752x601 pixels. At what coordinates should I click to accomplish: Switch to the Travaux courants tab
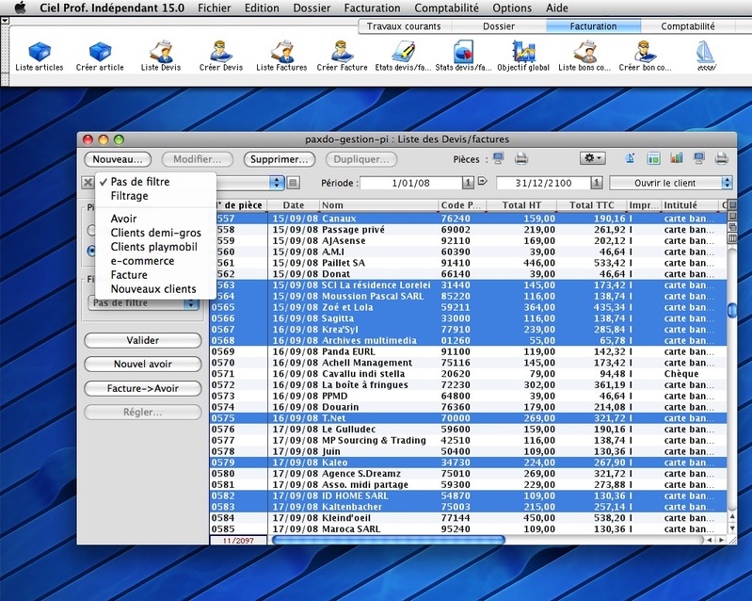[404, 26]
